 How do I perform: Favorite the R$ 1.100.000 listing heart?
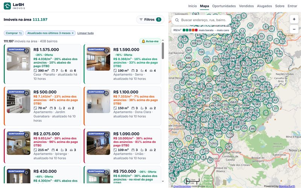(x=106, y=93)
